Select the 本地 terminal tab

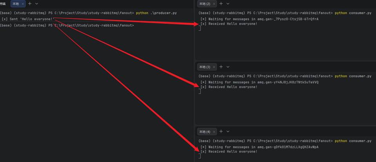15,4
